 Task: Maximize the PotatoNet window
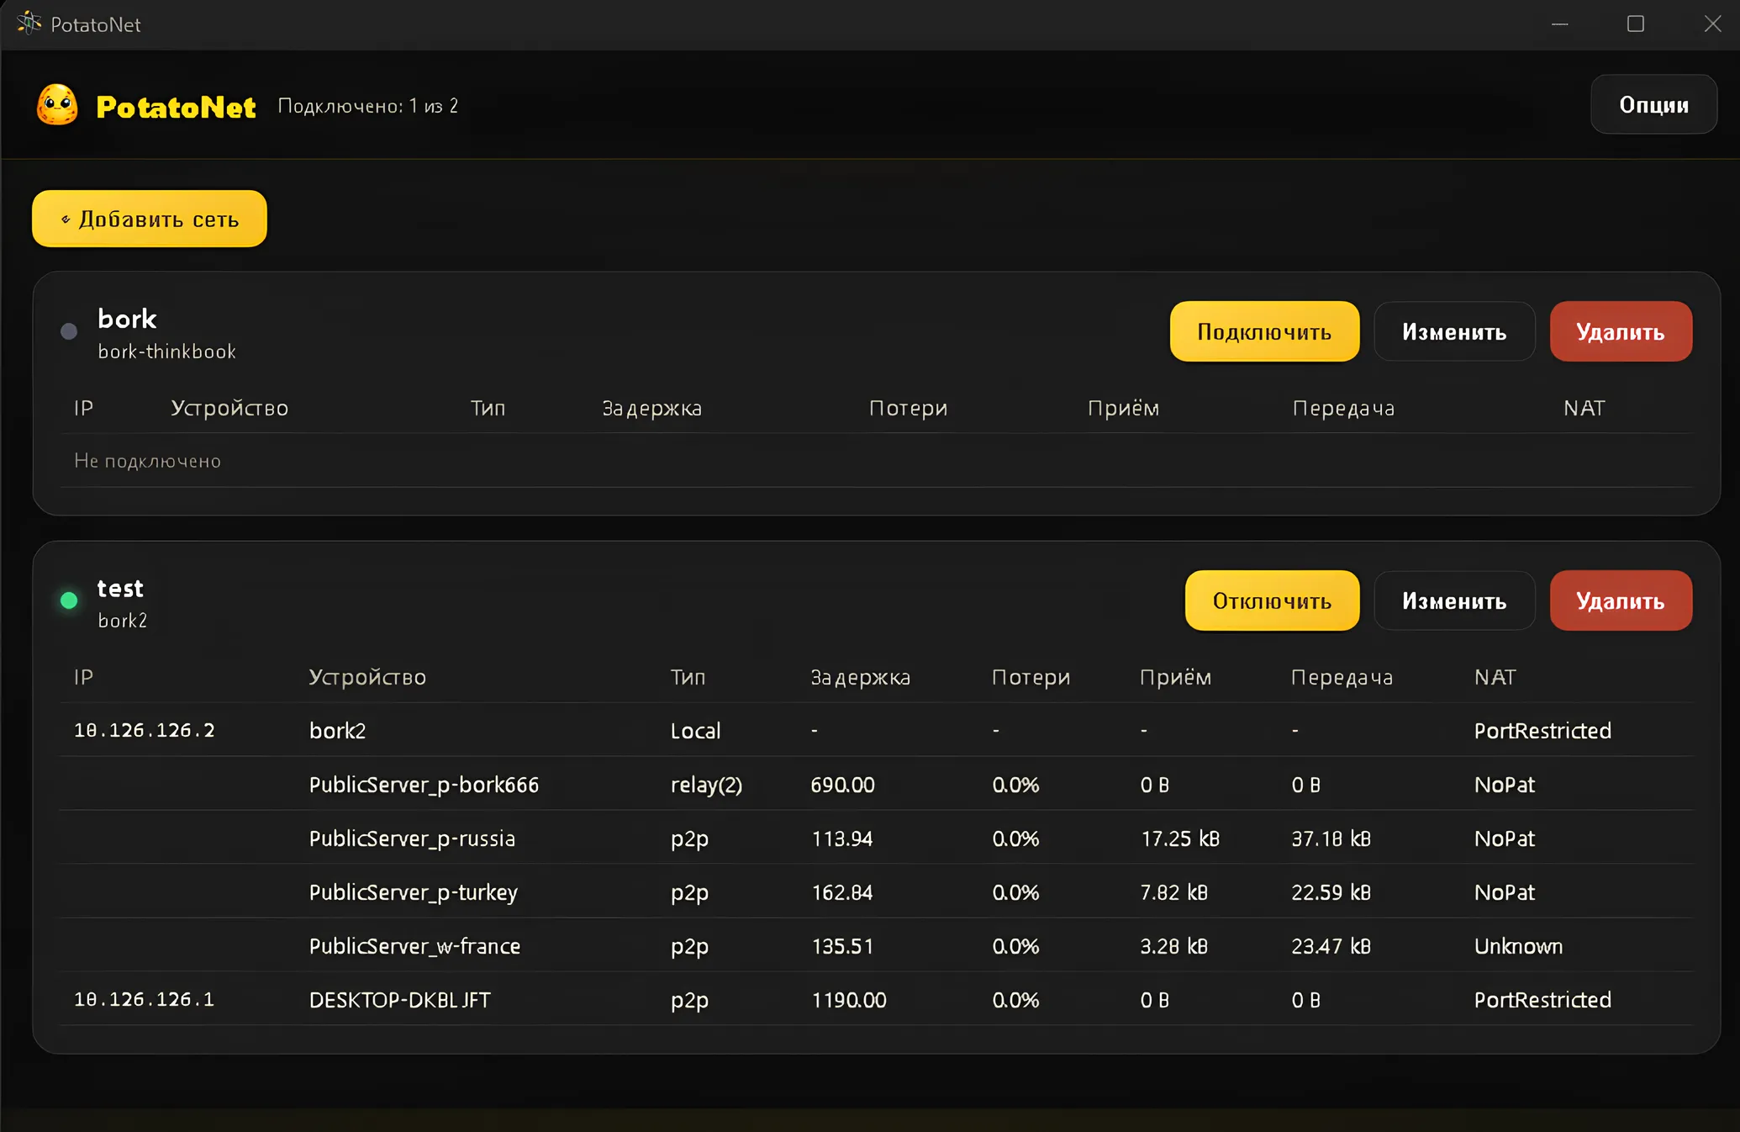point(1636,24)
